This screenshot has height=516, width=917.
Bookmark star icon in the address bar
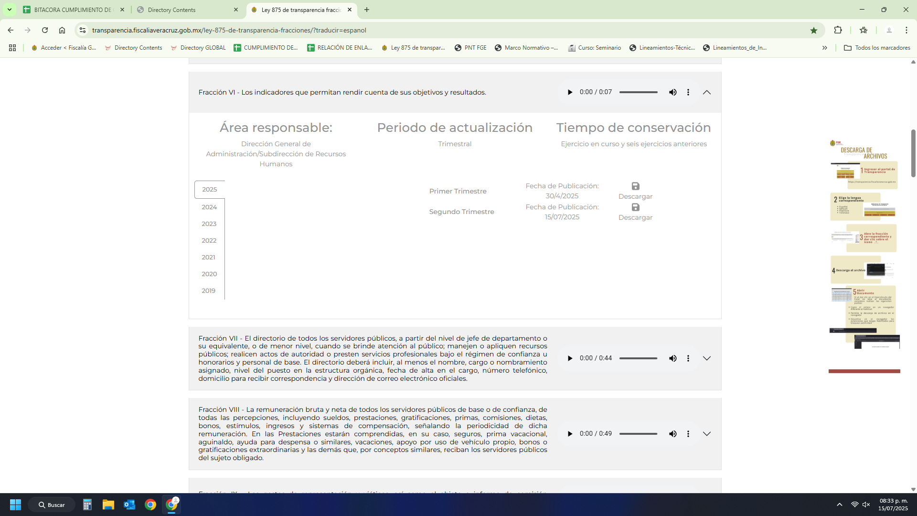pos(814,30)
